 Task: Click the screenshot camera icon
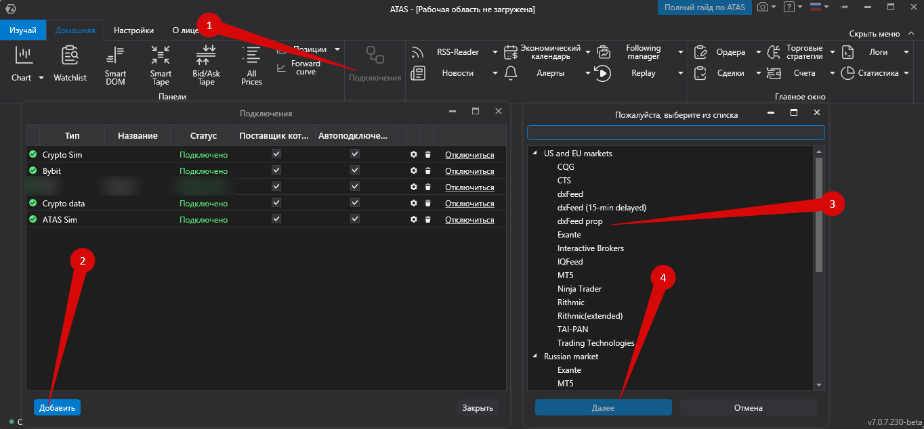(x=763, y=7)
